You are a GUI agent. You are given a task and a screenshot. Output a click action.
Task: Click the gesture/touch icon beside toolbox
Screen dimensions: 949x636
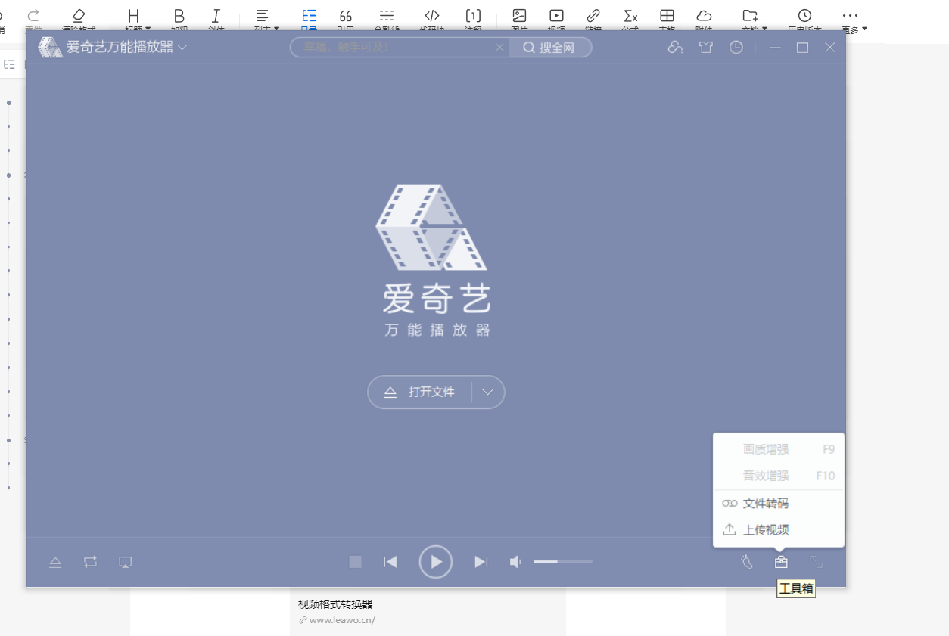[x=747, y=562]
